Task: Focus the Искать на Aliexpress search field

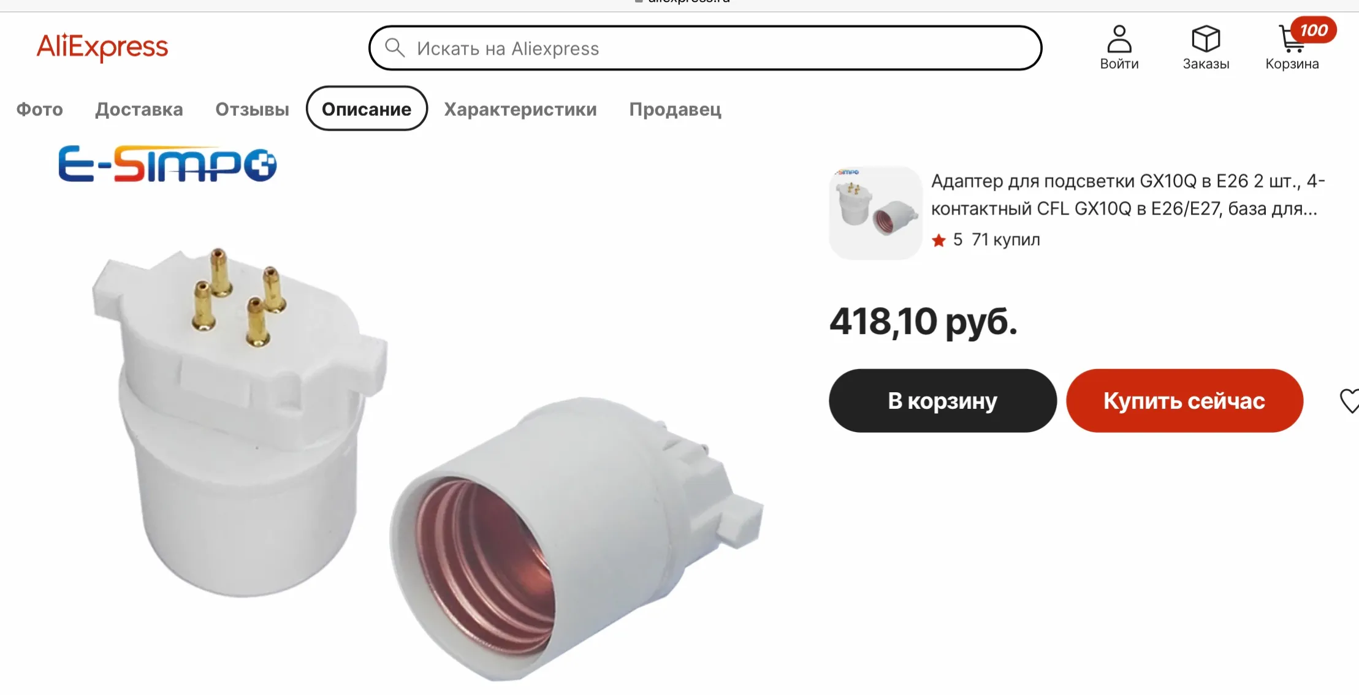Action: click(x=705, y=48)
